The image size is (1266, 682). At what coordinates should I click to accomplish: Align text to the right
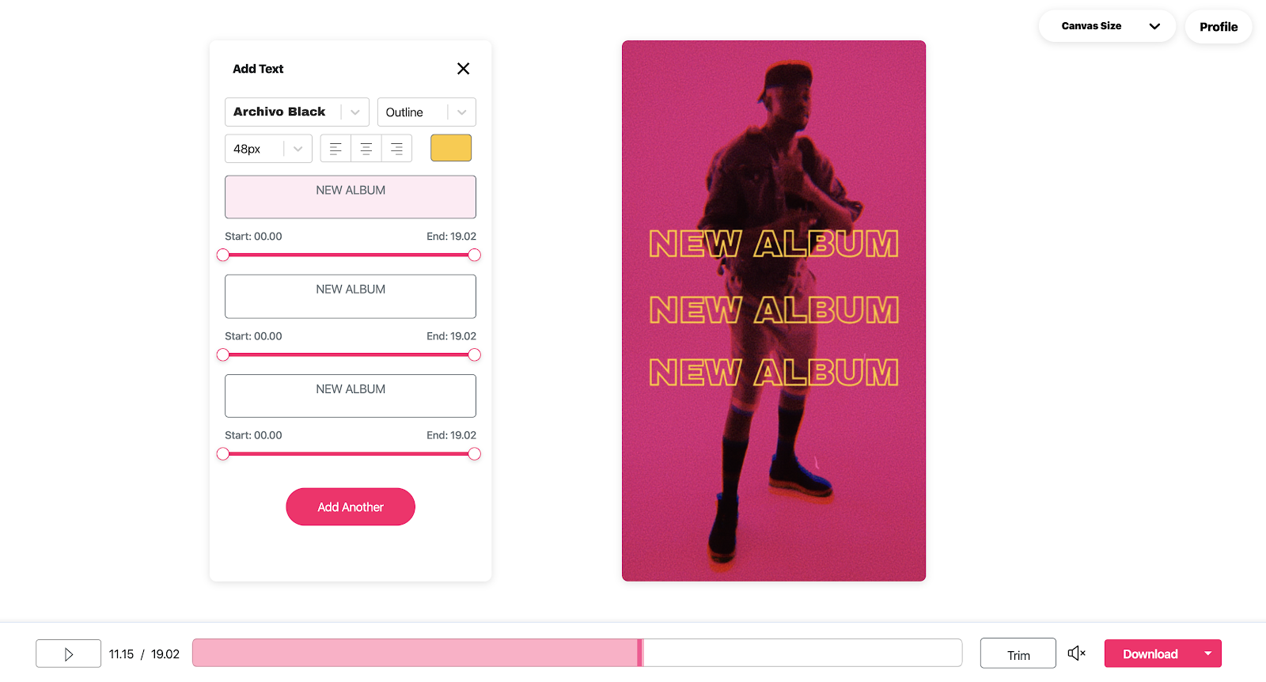pyautogui.click(x=397, y=149)
